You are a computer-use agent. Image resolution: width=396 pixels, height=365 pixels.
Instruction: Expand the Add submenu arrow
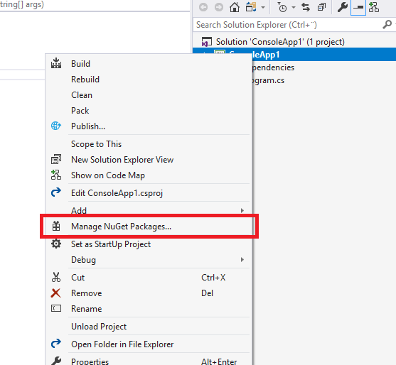point(242,210)
